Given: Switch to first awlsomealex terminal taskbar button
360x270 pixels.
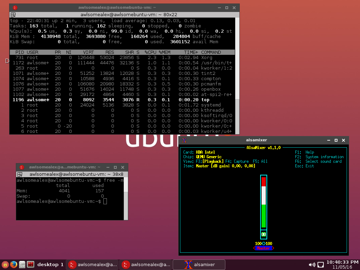Looking at the screenshot, I should 92,265.
